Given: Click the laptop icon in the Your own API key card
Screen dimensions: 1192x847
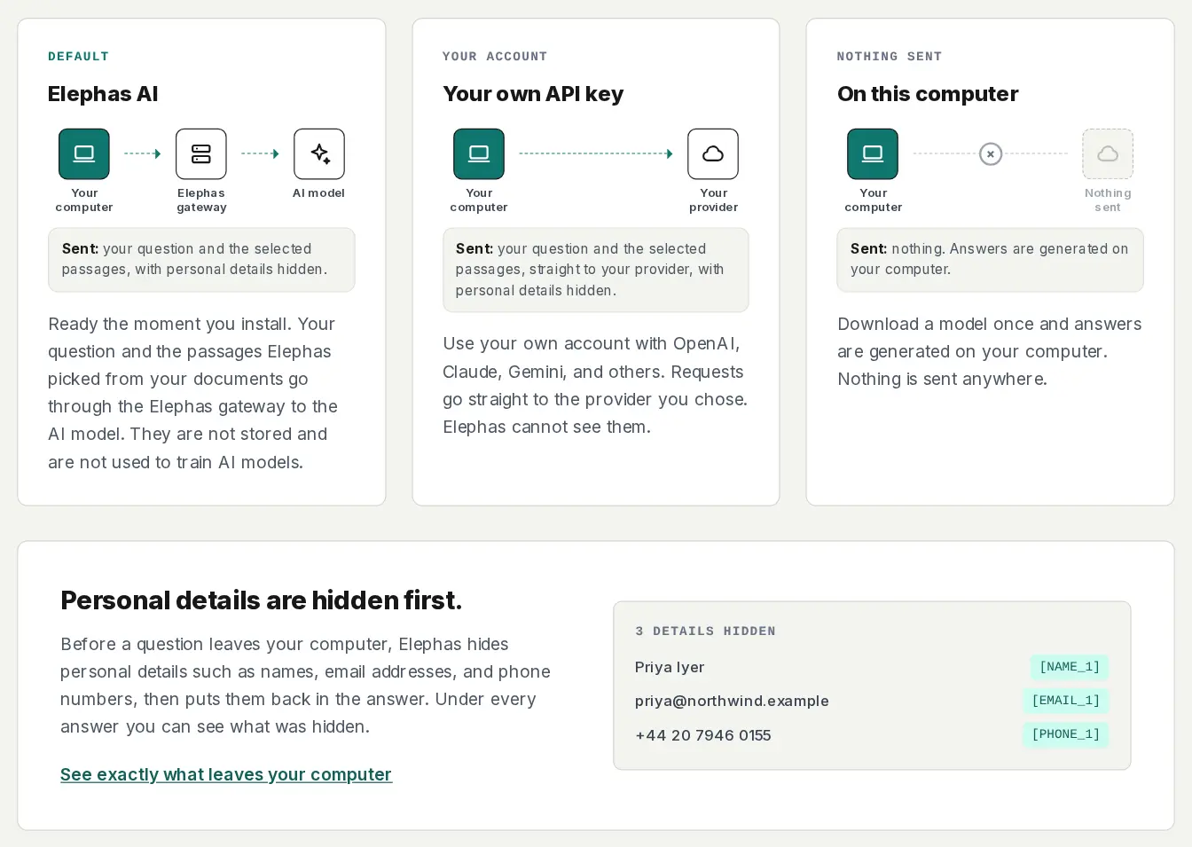Looking at the screenshot, I should pyautogui.click(x=479, y=154).
